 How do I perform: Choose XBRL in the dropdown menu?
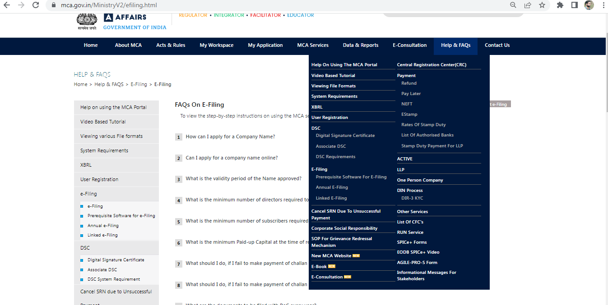[317, 107]
